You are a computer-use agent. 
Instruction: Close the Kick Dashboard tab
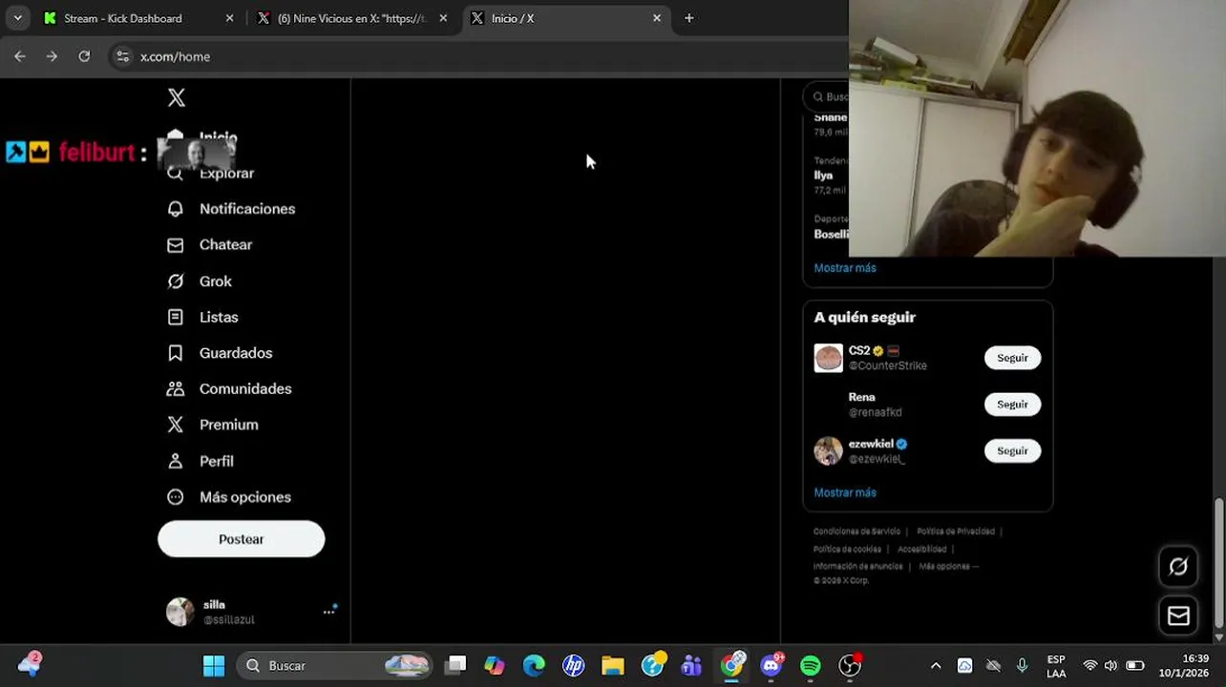pos(229,18)
